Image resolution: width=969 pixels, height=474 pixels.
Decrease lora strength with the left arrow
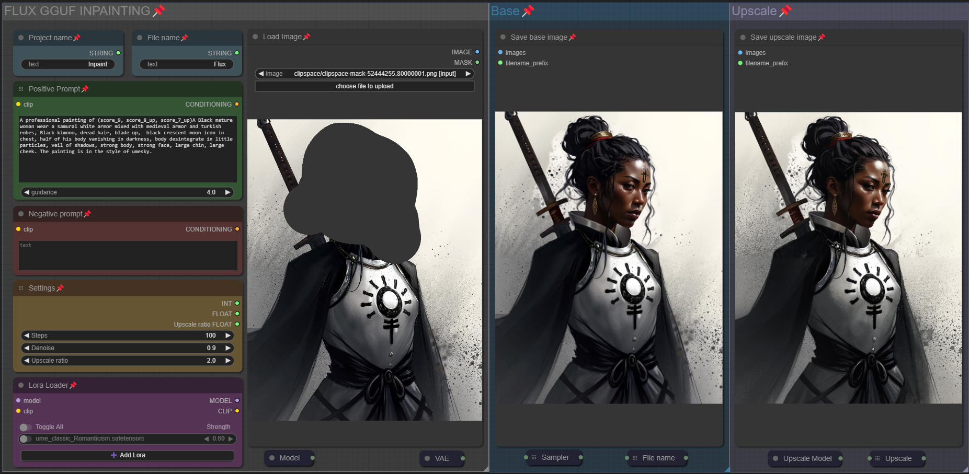(x=207, y=439)
